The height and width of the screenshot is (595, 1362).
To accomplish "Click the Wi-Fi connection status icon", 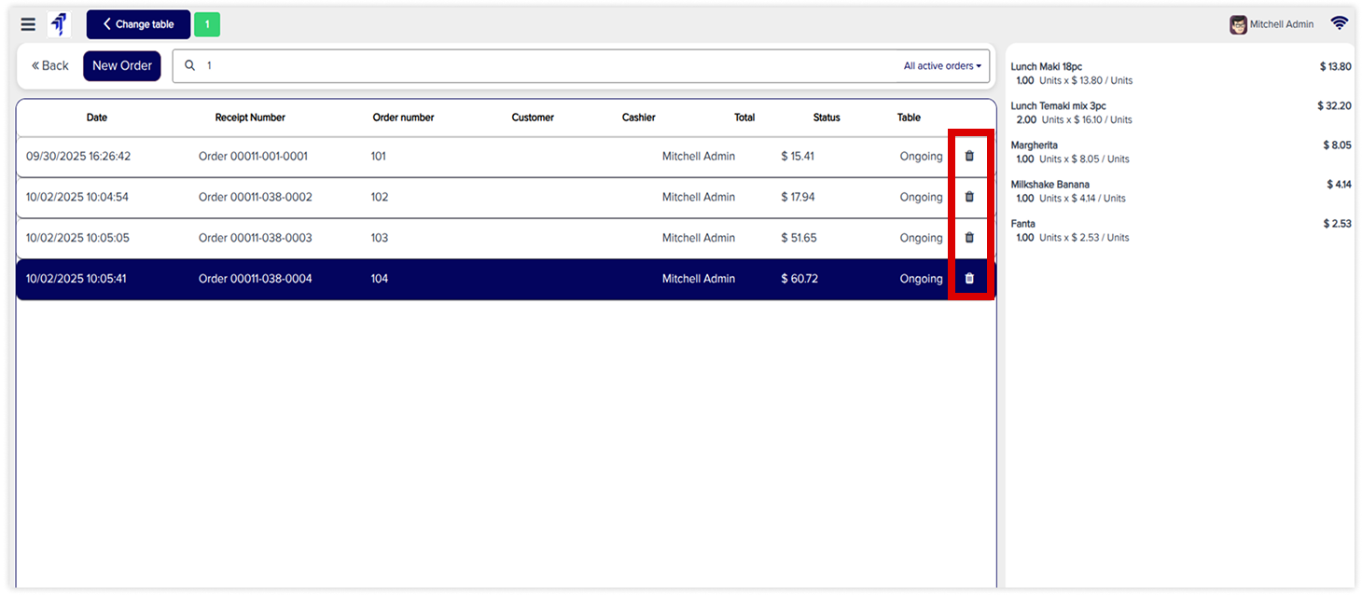I will click(1339, 24).
